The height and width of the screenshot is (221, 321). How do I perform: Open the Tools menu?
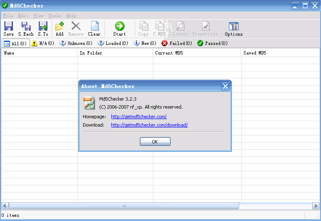click(55, 16)
